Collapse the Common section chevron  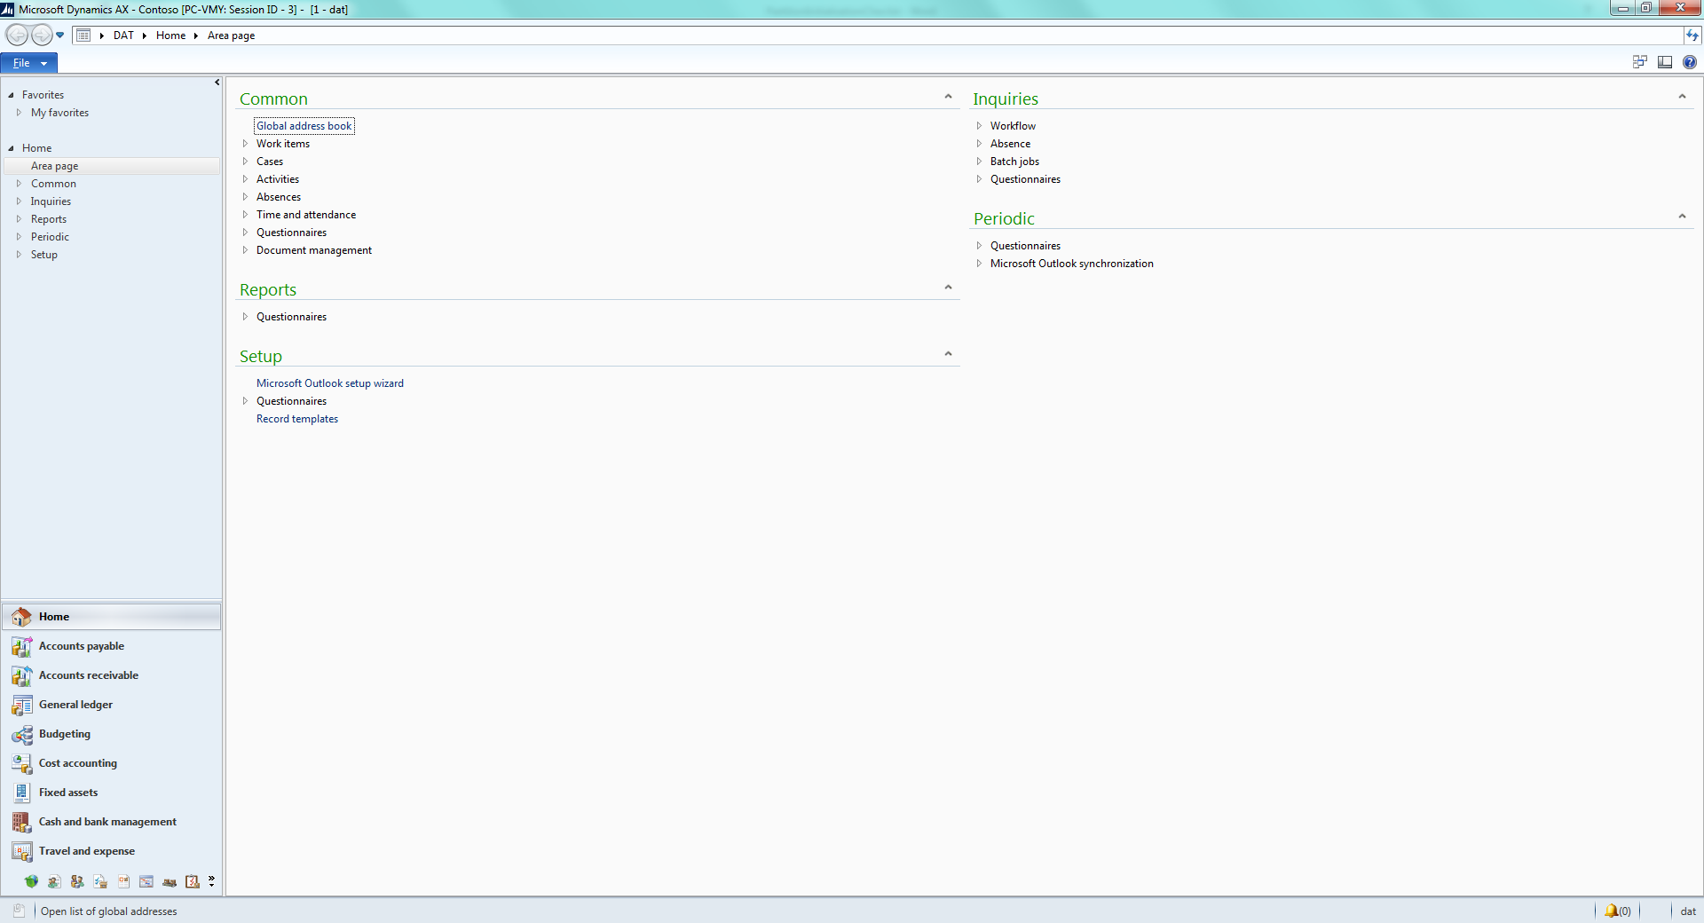click(948, 97)
